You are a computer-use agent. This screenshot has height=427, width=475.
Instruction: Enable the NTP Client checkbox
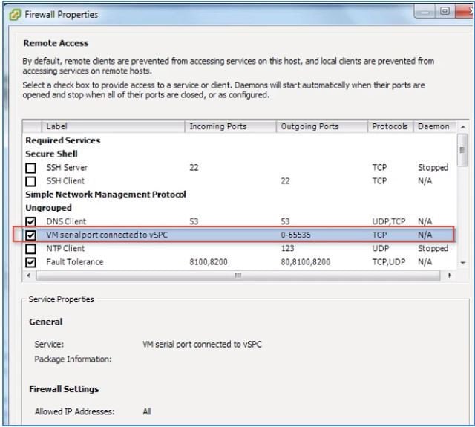[30, 249]
